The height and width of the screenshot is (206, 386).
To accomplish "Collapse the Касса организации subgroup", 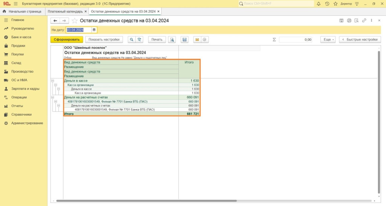I will [56, 85].
